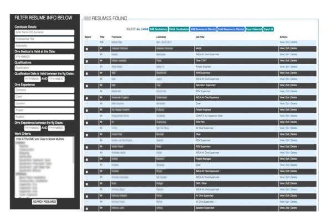Open View link for Project Manager row
332x221 pixels.
pyautogui.click(x=282, y=159)
